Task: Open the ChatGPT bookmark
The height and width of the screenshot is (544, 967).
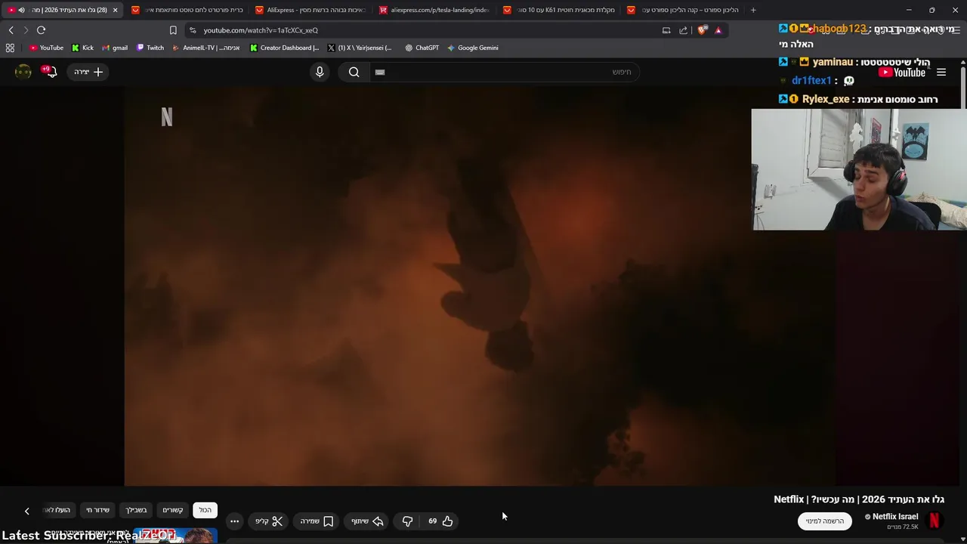Action: tap(422, 48)
